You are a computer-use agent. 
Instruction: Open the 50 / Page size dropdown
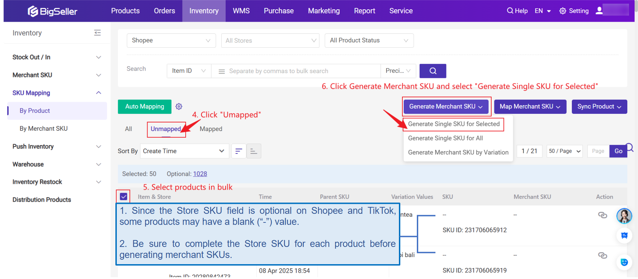[x=565, y=151]
